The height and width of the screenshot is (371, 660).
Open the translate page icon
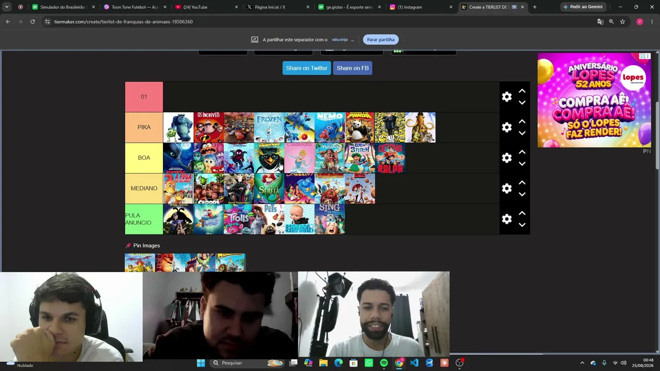(x=600, y=22)
